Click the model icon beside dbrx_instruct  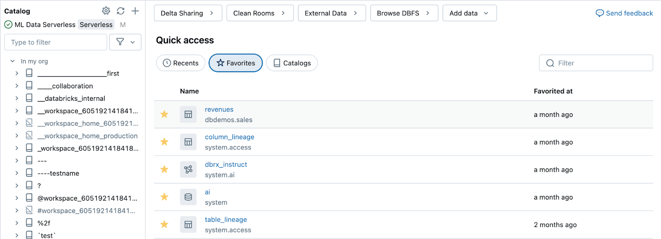tap(188, 169)
